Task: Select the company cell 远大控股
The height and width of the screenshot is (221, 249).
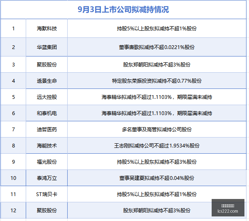Action: (46, 97)
